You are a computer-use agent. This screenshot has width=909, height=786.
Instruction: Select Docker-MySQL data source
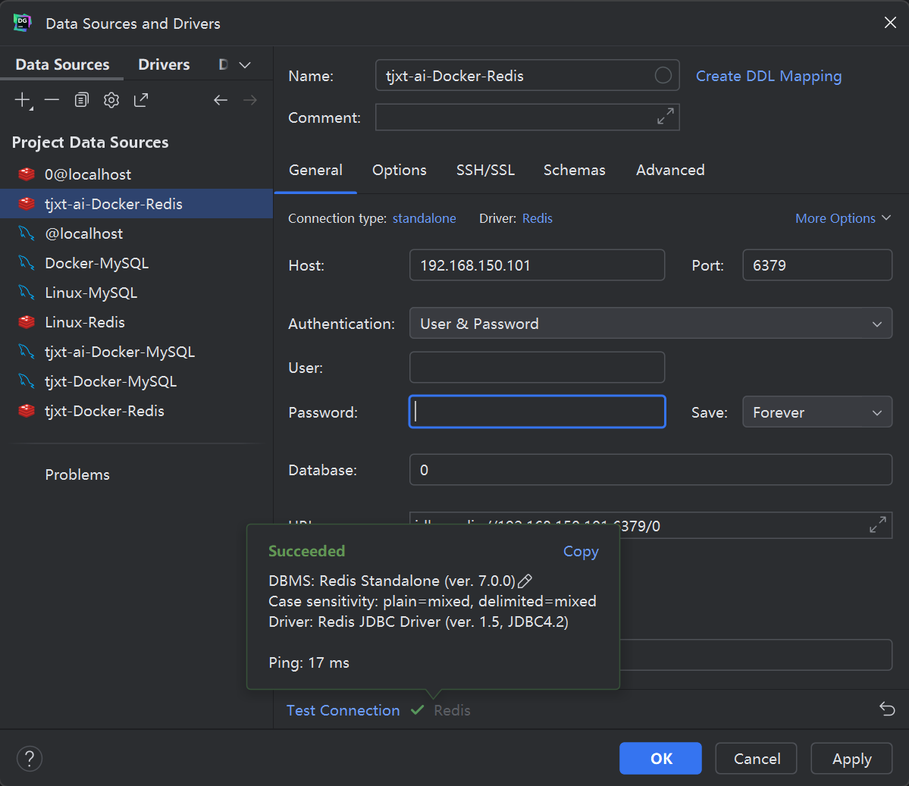tap(136, 263)
